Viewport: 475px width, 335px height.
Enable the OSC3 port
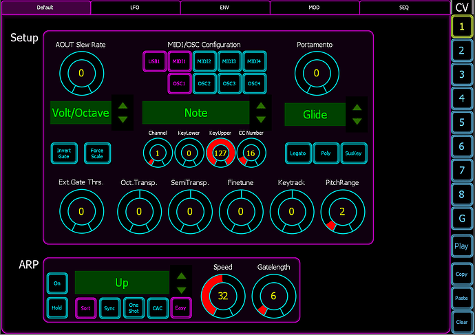[229, 83]
